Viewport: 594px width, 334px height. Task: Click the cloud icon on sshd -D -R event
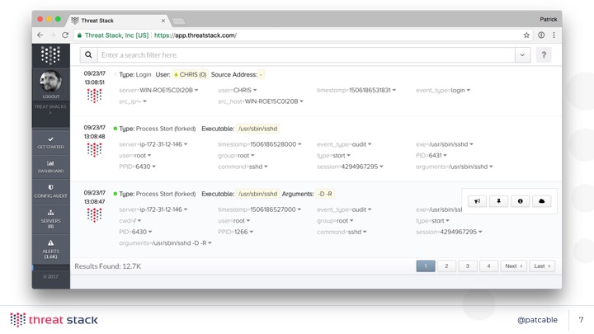pyautogui.click(x=542, y=201)
